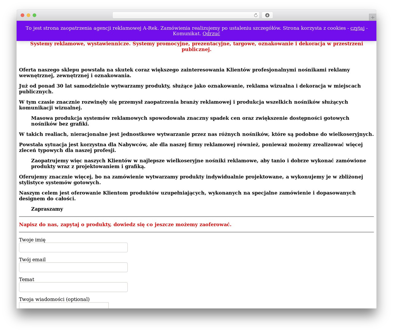This screenshot has width=393, height=332.
Task: Reload the page with the refresh icon
Action: click(x=255, y=15)
